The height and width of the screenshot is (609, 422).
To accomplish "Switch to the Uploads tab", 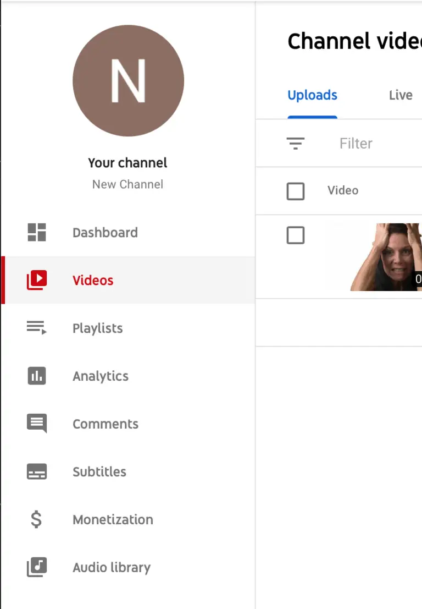I will point(312,95).
